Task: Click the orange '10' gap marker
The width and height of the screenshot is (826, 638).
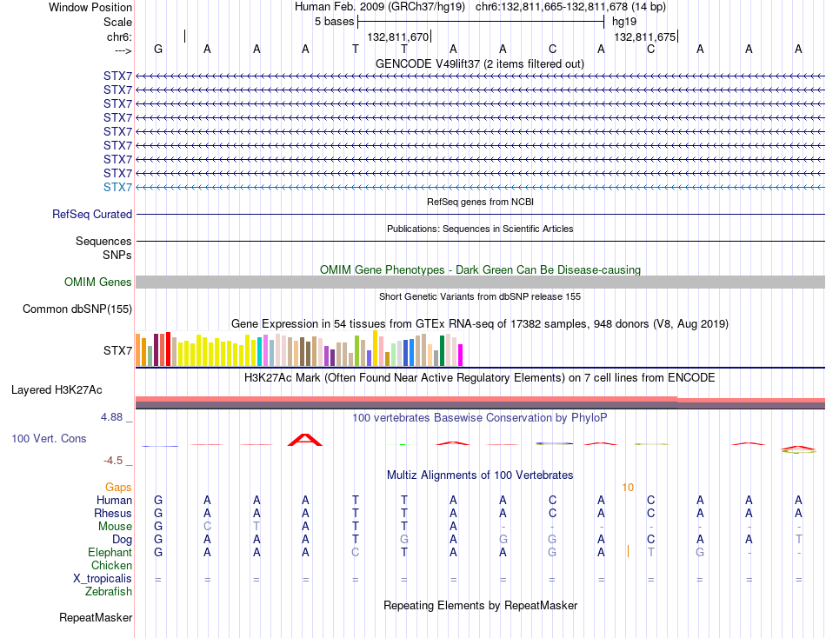Action: tap(628, 488)
